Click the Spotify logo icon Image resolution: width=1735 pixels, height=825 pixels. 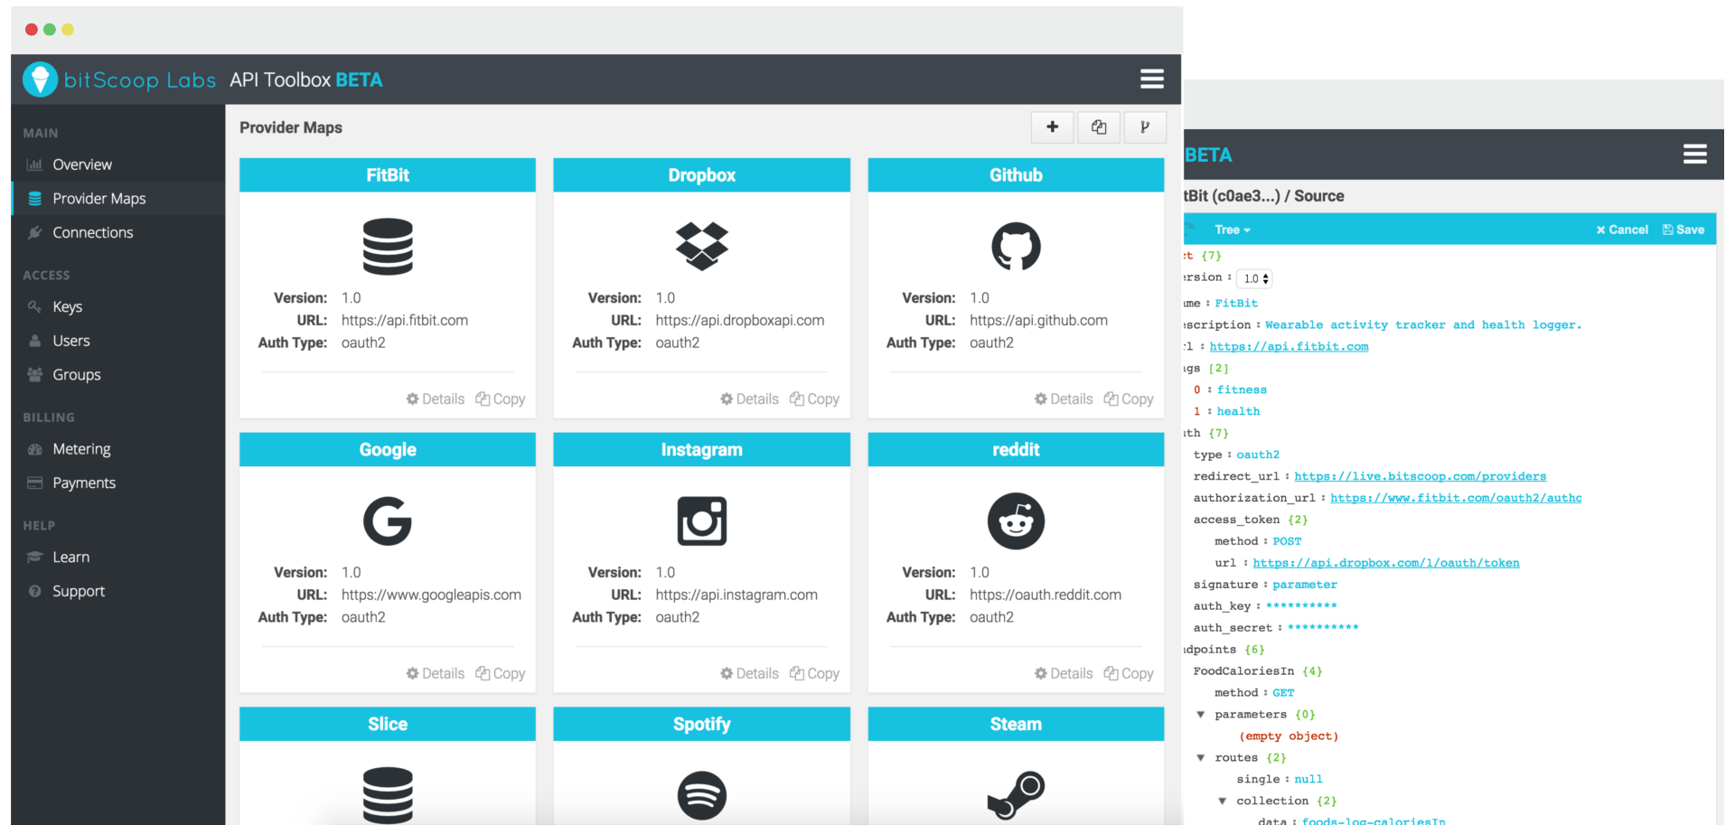tap(701, 795)
